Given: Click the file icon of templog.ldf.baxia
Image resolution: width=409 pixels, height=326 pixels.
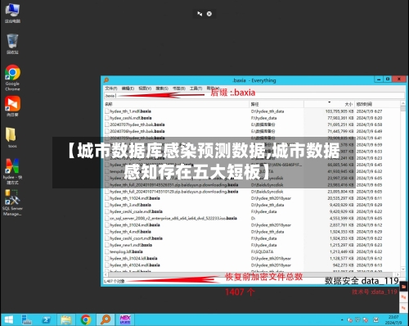Looking at the screenshot, I should click(107, 251).
